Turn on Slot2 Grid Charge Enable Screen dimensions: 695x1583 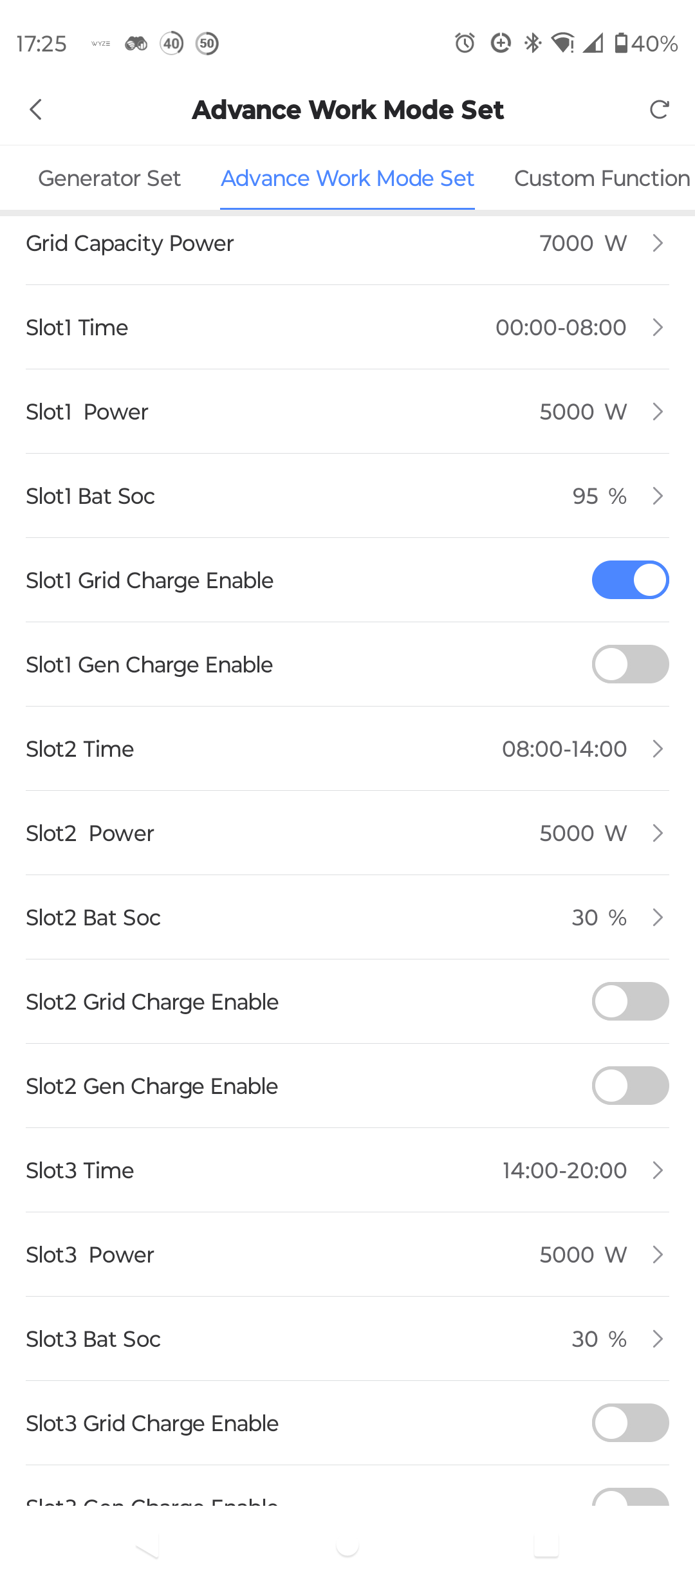[630, 1001]
